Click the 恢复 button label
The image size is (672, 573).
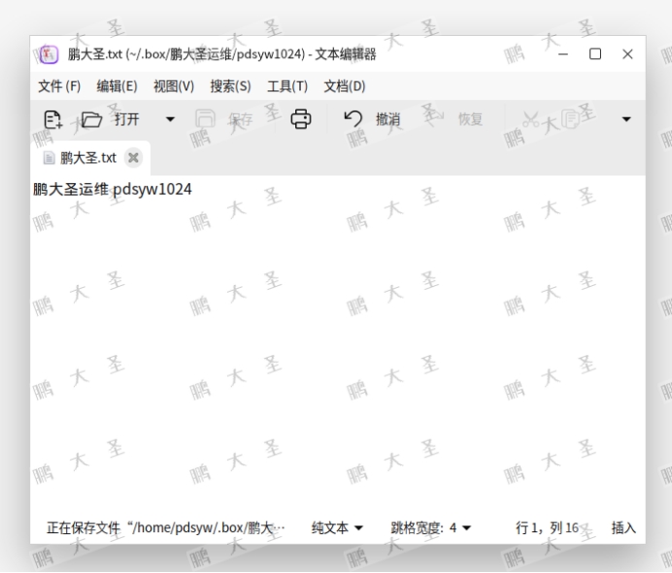click(x=470, y=119)
